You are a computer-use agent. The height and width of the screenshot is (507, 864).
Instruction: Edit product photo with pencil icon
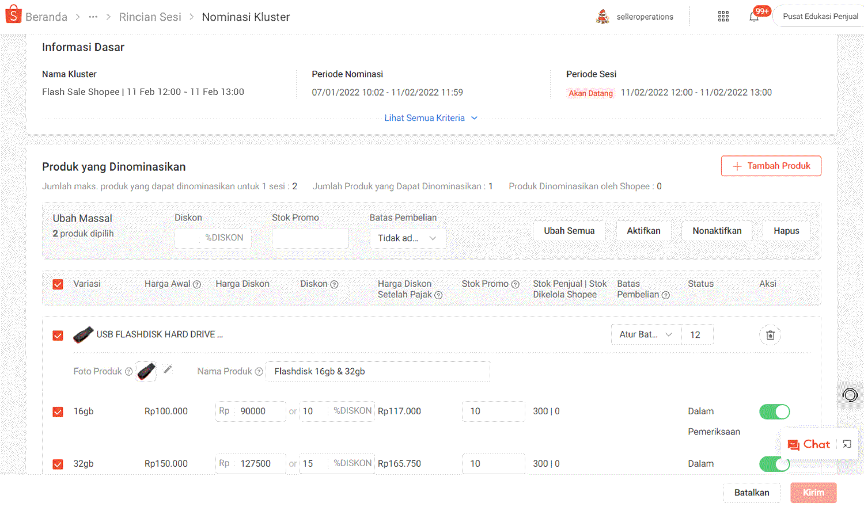click(x=168, y=369)
